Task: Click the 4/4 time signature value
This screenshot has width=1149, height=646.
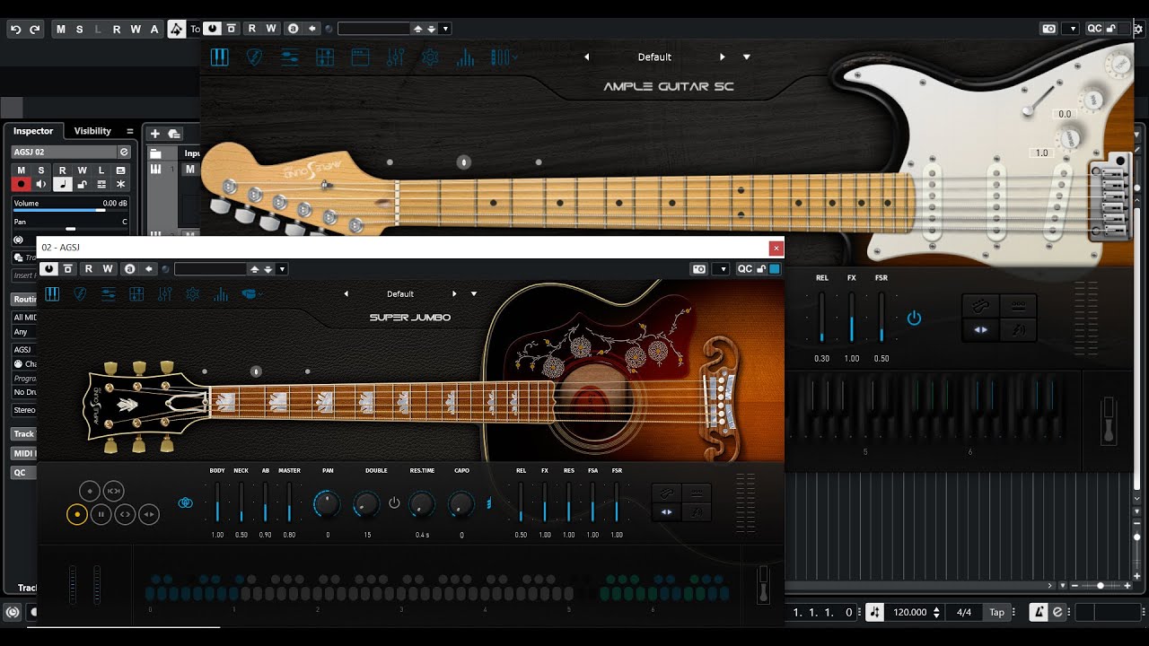Action: 964,612
